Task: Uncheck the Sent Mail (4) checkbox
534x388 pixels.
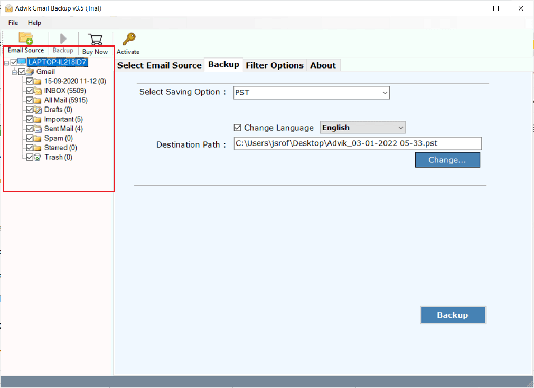Action: click(x=30, y=129)
